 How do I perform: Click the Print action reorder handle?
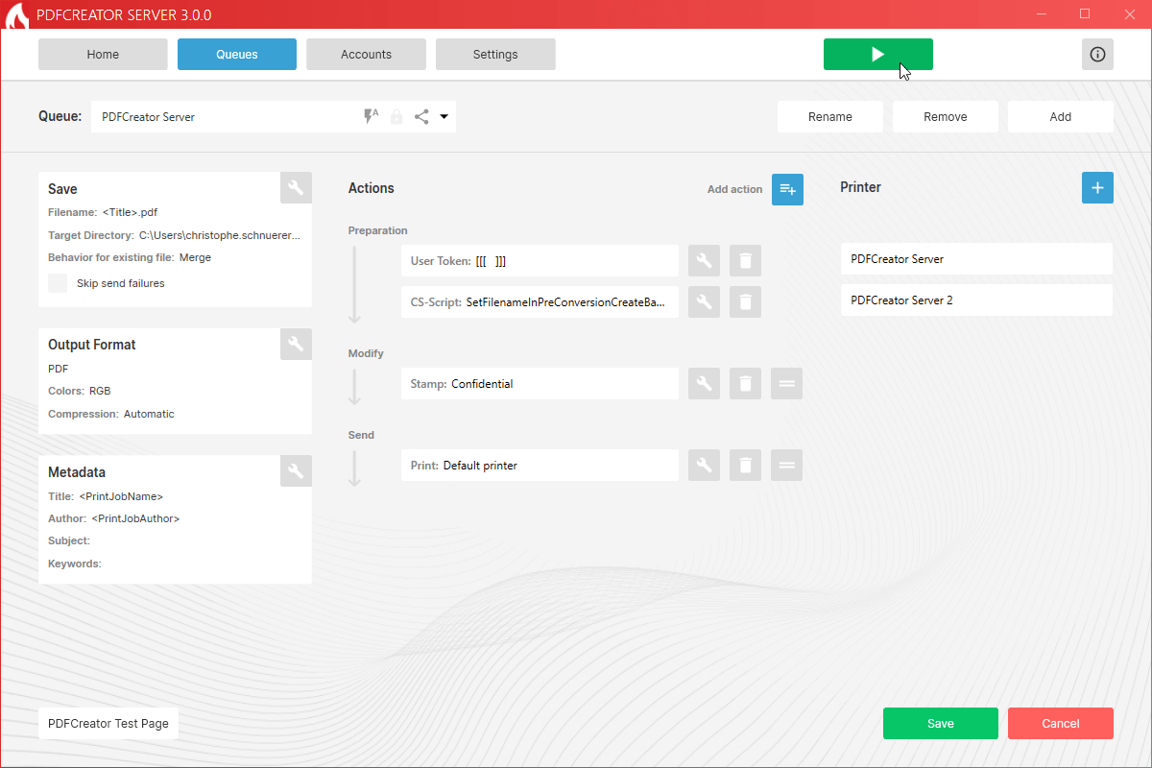(786, 466)
